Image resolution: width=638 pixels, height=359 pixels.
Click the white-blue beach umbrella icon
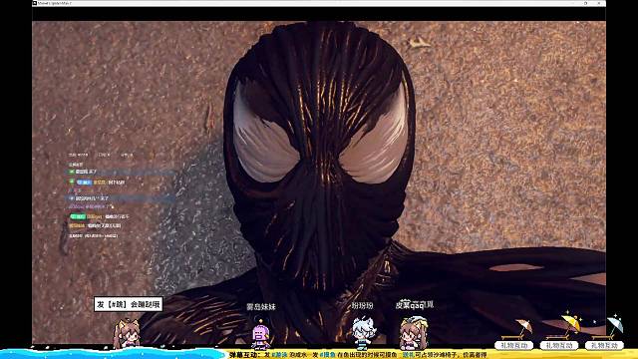(615, 324)
